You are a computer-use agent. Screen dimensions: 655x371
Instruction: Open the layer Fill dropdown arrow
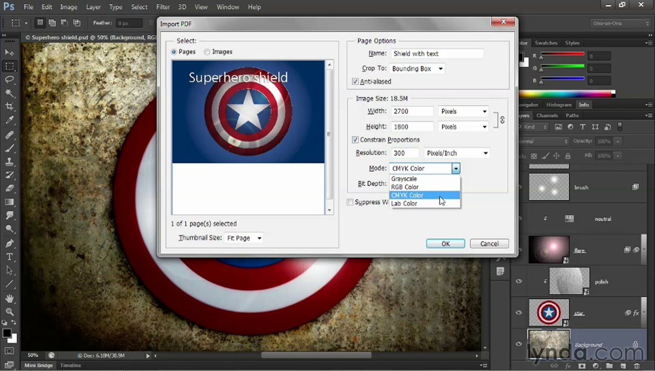[617, 156]
